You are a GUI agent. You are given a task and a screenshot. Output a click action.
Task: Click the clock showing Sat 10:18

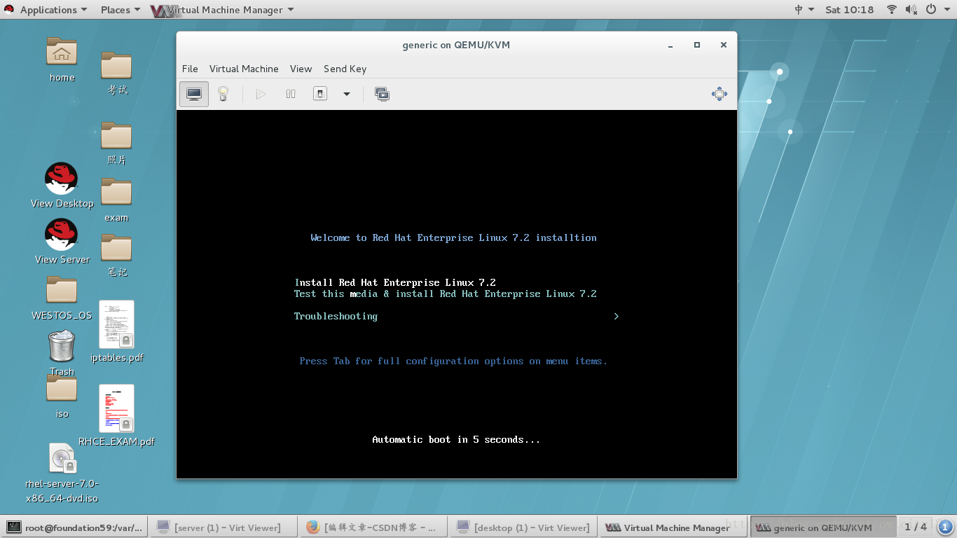coord(850,10)
